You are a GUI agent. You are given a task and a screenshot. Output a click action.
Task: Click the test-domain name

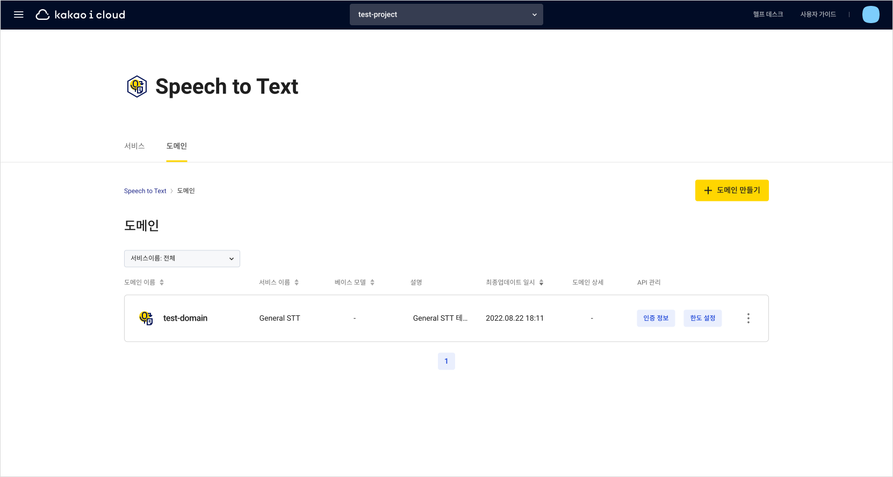click(185, 318)
